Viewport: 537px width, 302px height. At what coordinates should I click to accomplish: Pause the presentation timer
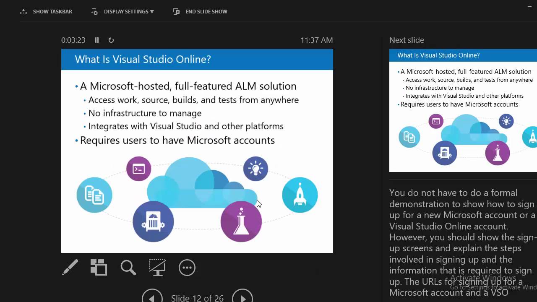(97, 40)
